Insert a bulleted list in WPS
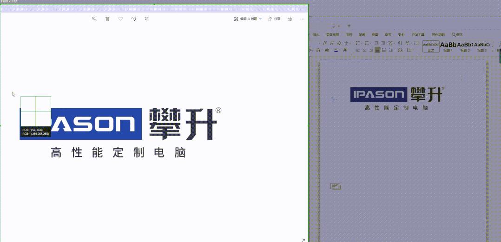 pyautogui.click(x=358, y=43)
